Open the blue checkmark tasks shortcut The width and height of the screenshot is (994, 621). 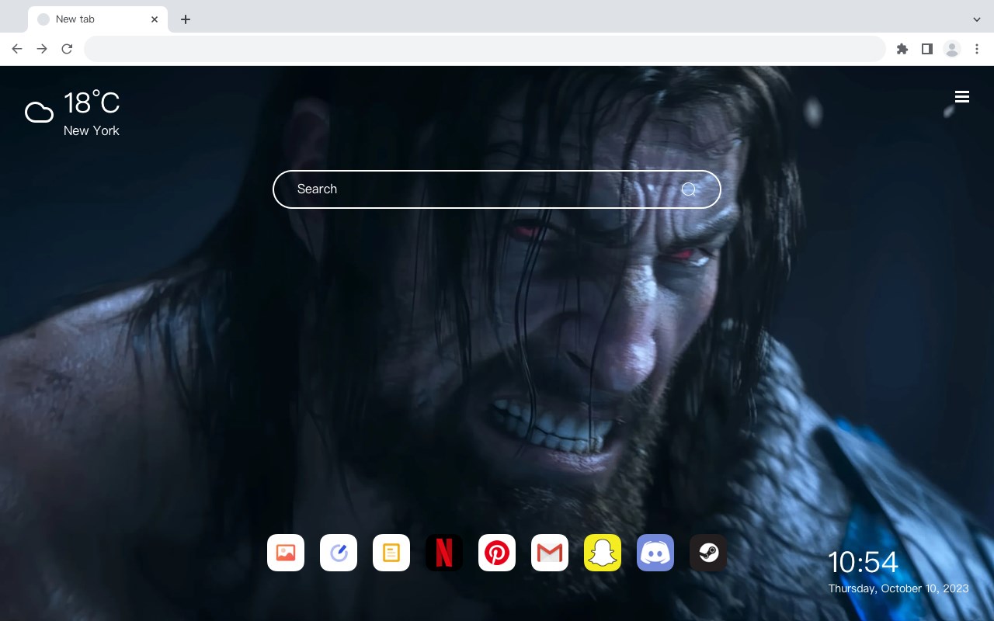click(x=339, y=553)
